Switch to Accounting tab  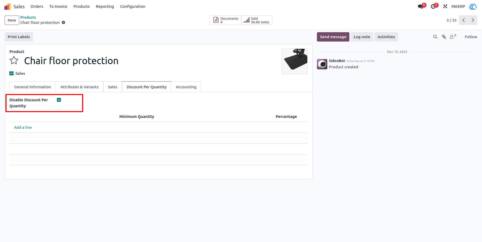click(x=186, y=87)
